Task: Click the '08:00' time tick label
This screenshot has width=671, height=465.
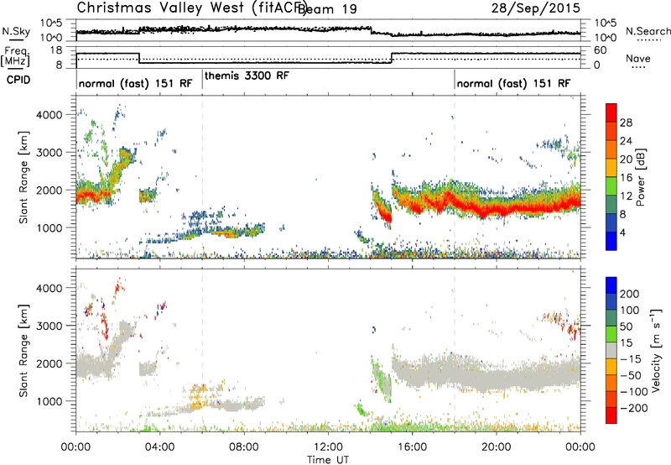Action: (x=244, y=447)
